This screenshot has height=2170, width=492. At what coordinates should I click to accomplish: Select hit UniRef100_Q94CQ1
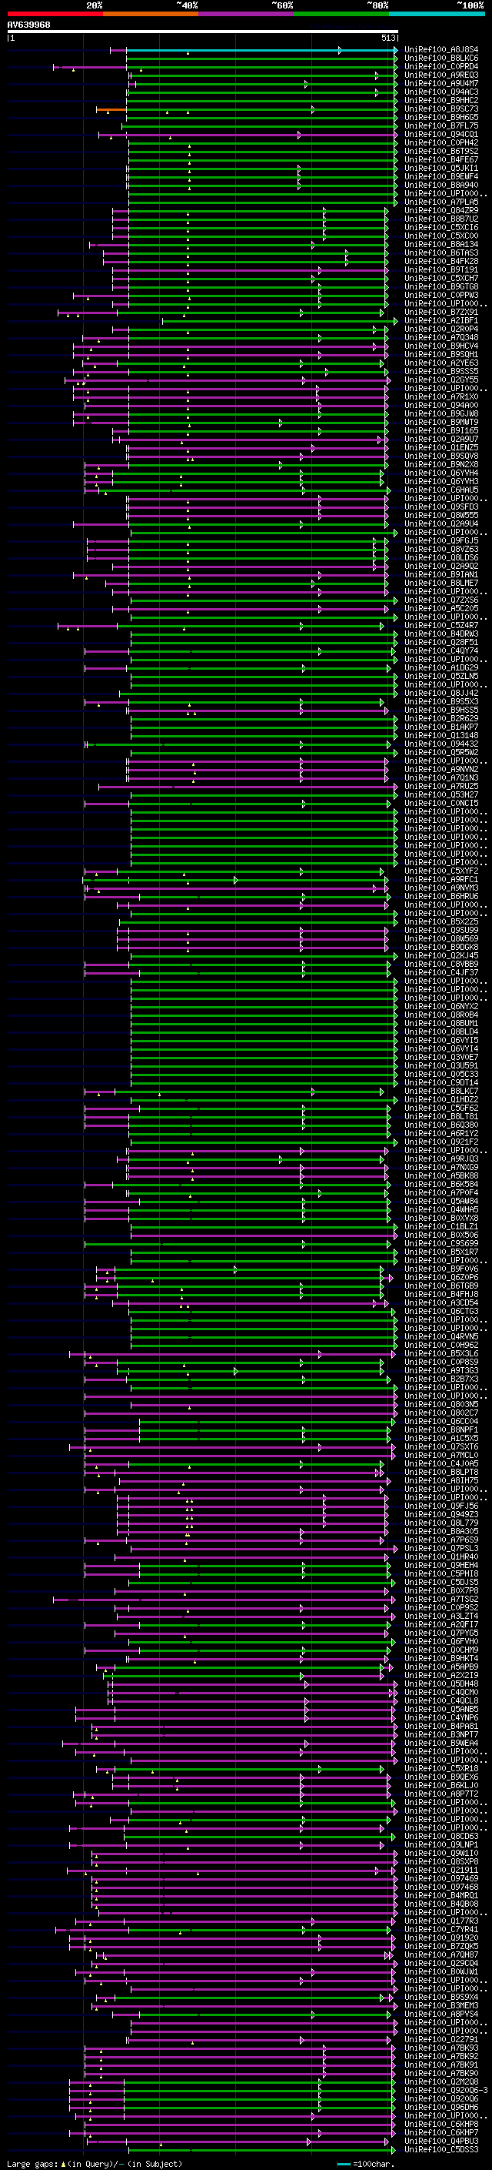[x=440, y=134]
